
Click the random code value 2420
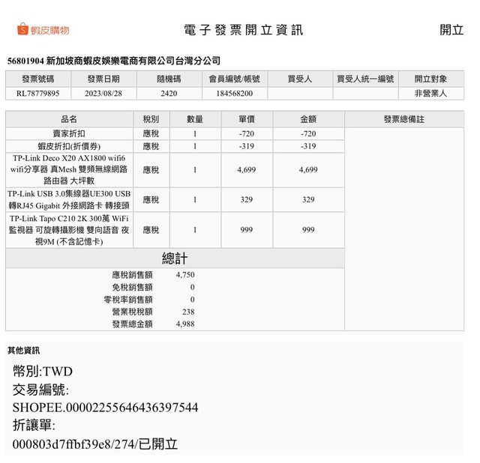coord(169,94)
